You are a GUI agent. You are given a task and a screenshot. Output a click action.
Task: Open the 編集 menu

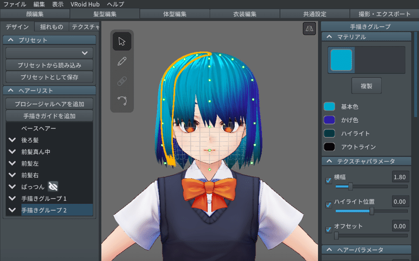pyautogui.click(x=39, y=4)
